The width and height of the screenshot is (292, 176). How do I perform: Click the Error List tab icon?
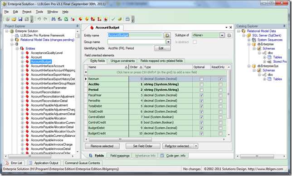pyautogui.click(x=7, y=163)
